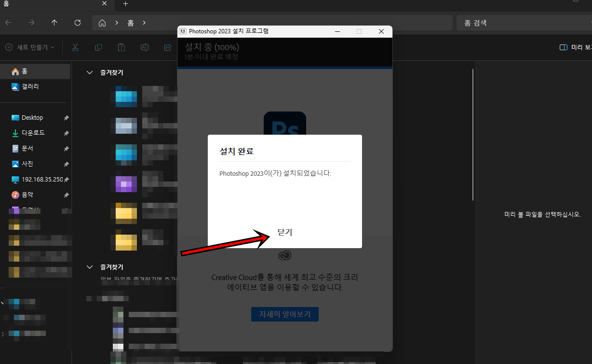
Task: Click the Photoshop Ps app icon
Action: coord(285,124)
